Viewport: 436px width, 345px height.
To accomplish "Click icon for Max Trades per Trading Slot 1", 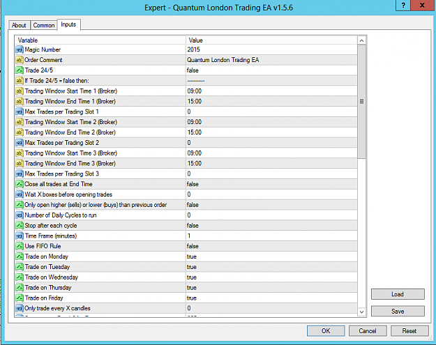I will [x=20, y=112].
